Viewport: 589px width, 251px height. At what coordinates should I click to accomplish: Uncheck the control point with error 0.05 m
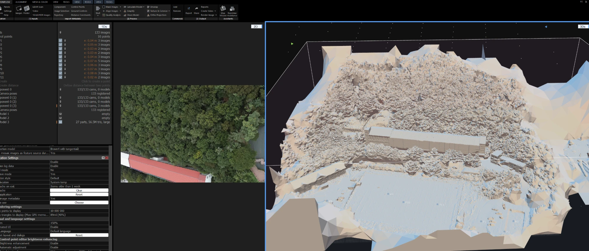tap(60, 45)
